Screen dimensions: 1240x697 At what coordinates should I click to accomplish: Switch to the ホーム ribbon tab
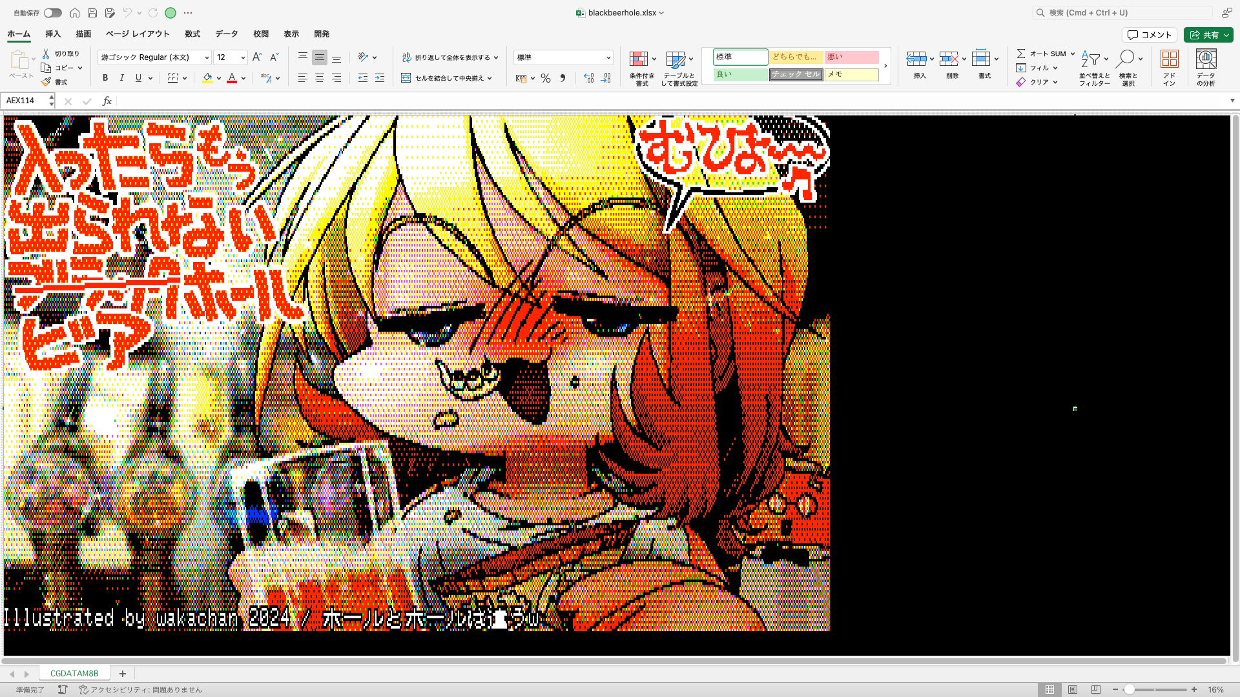tap(19, 34)
